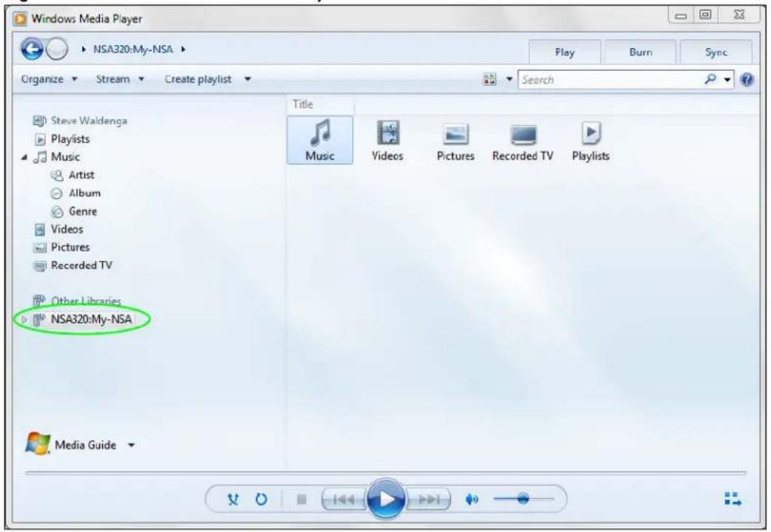Start playback with the Play button

point(386,499)
